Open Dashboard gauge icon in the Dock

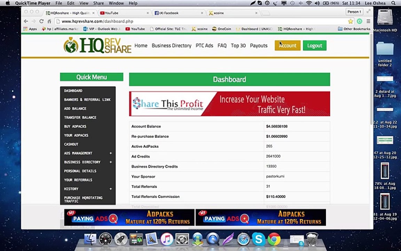click(x=105, y=239)
